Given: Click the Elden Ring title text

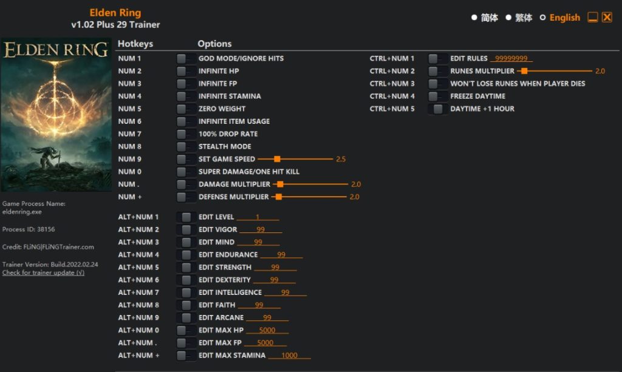Looking at the screenshot, I should (x=115, y=13).
